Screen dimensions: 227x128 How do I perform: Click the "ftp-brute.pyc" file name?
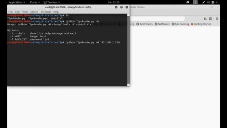(x=38, y=18)
